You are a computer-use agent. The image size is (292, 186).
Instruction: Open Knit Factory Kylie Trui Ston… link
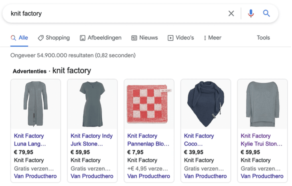(261, 140)
